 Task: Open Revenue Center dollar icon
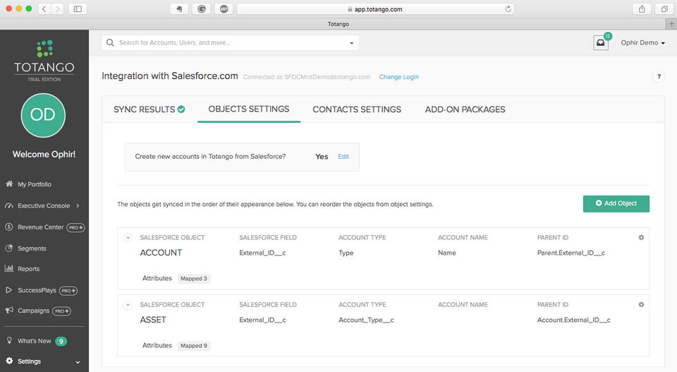pos(9,227)
